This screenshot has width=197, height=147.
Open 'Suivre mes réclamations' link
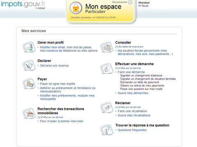click(x=134, y=116)
